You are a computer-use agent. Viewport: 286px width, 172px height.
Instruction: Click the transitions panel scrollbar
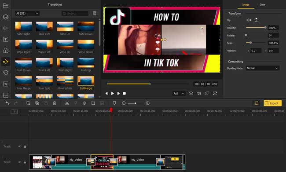coord(99,33)
